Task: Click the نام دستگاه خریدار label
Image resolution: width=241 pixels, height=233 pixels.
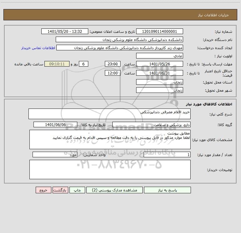Action: (218, 40)
